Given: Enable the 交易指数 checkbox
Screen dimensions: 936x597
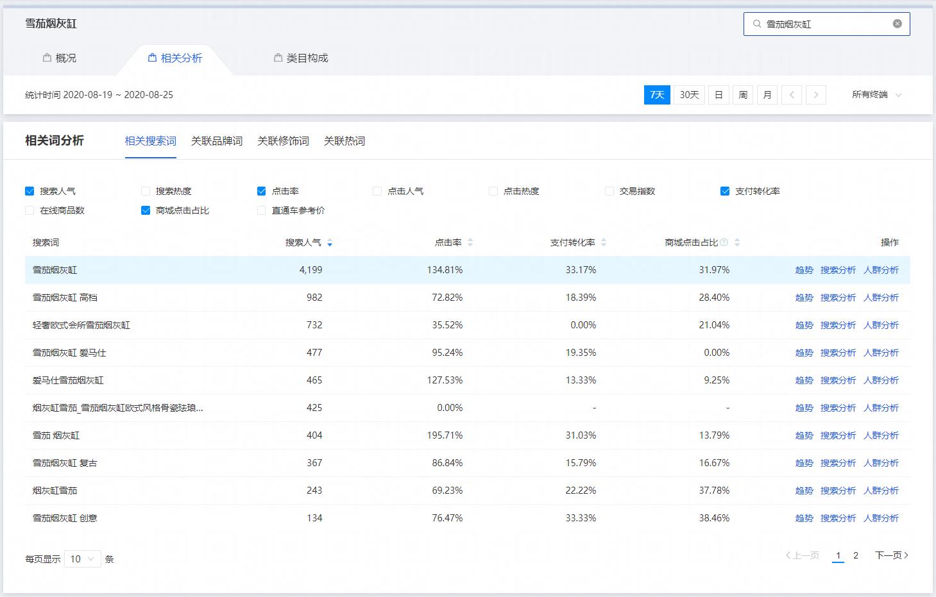Looking at the screenshot, I should click(x=609, y=190).
